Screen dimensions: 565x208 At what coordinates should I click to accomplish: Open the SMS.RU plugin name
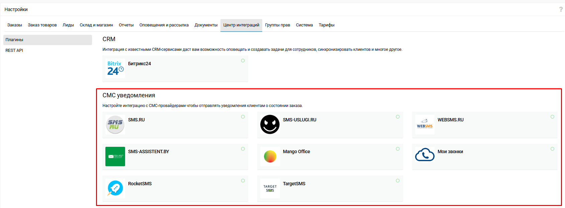[136, 120]
